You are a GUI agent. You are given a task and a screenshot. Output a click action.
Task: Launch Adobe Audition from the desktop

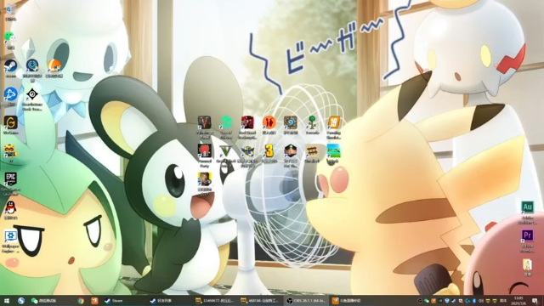(x=527, y=212)
